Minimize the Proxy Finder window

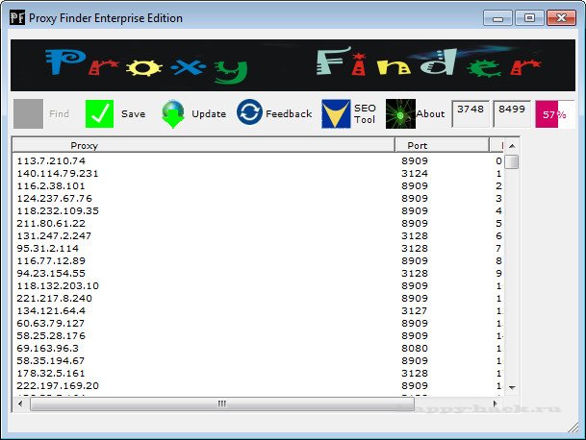click(497, 17)
